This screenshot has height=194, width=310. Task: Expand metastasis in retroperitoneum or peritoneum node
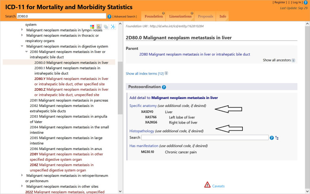coord(23,175)
